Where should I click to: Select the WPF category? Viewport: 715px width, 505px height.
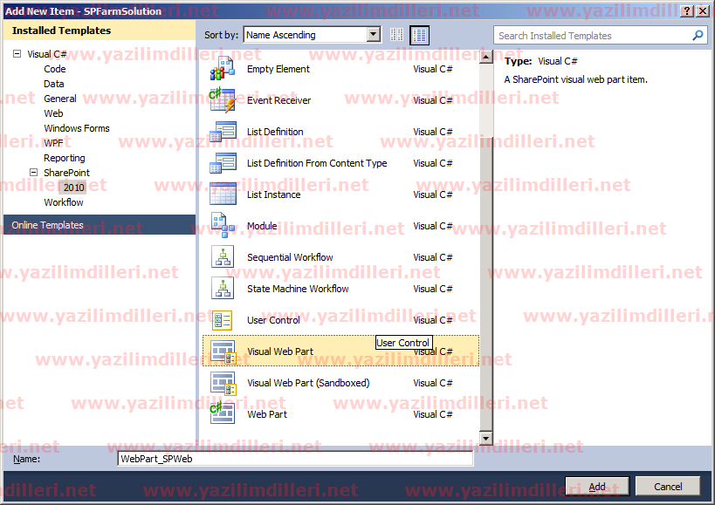pyautogui.click(x=53, y=143)
